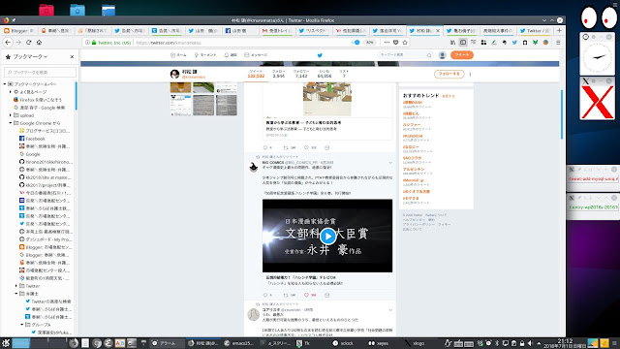The height and width of the screenshot is (349, 620).
Task: Go to the Firefox home page
Action: point(39,43)
